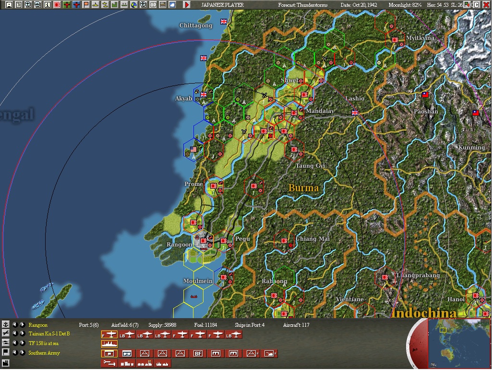Viewport: 493px width, 370px height.
Task: Select previous air unit before Tainan Ku
Action: 15,333
